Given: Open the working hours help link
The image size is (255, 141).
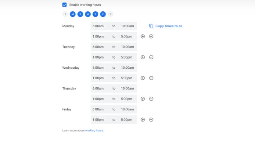Looking at the screenshot, I should [x=94, y=131].
